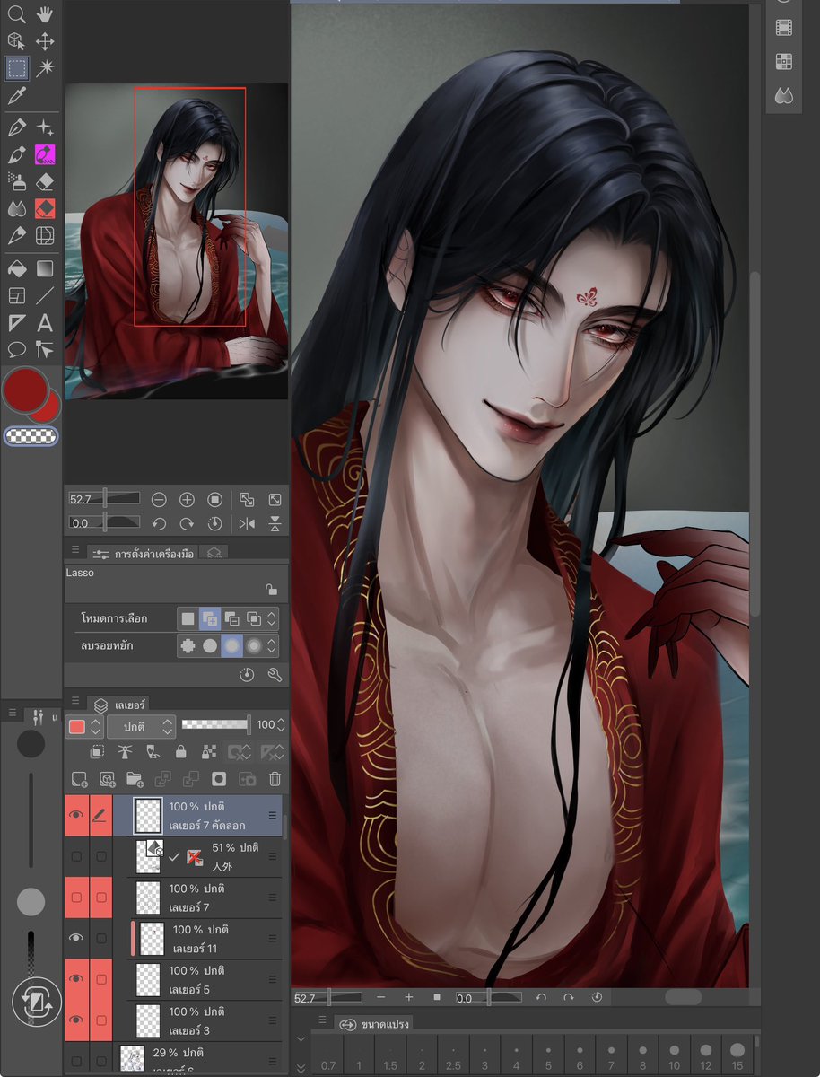Open the ปกติ blending mode dropdown
This screenshot has height=1077, width=820.
pos(141,725)
